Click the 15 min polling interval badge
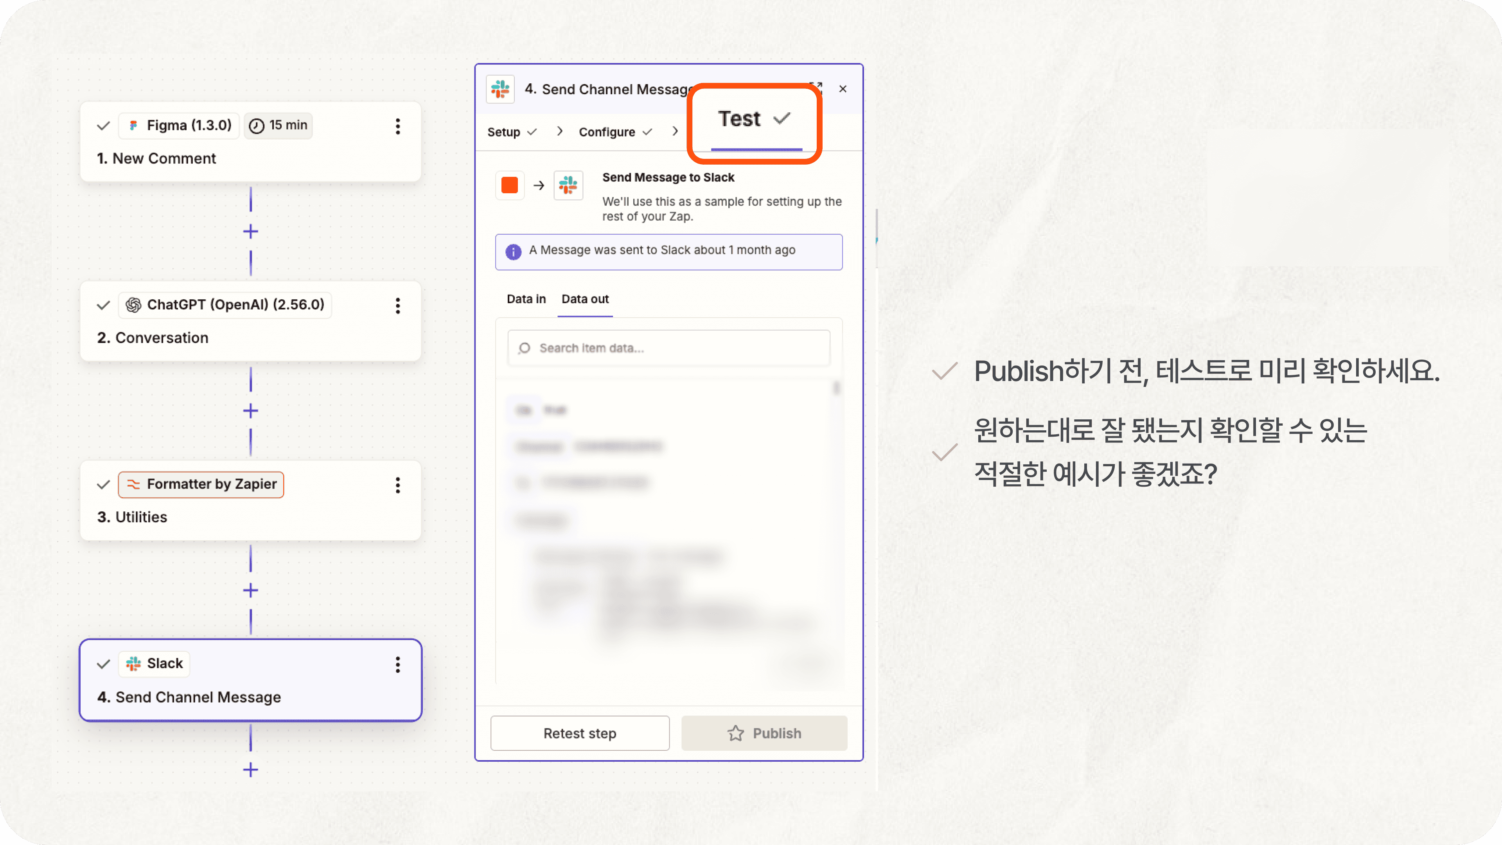The height and width of the screenshot is (845, 1502). tap(279, 125)
